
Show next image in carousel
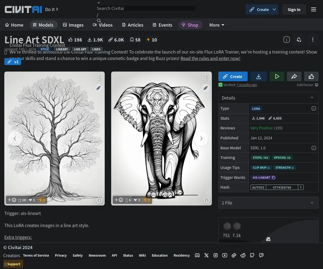(201, 139)
